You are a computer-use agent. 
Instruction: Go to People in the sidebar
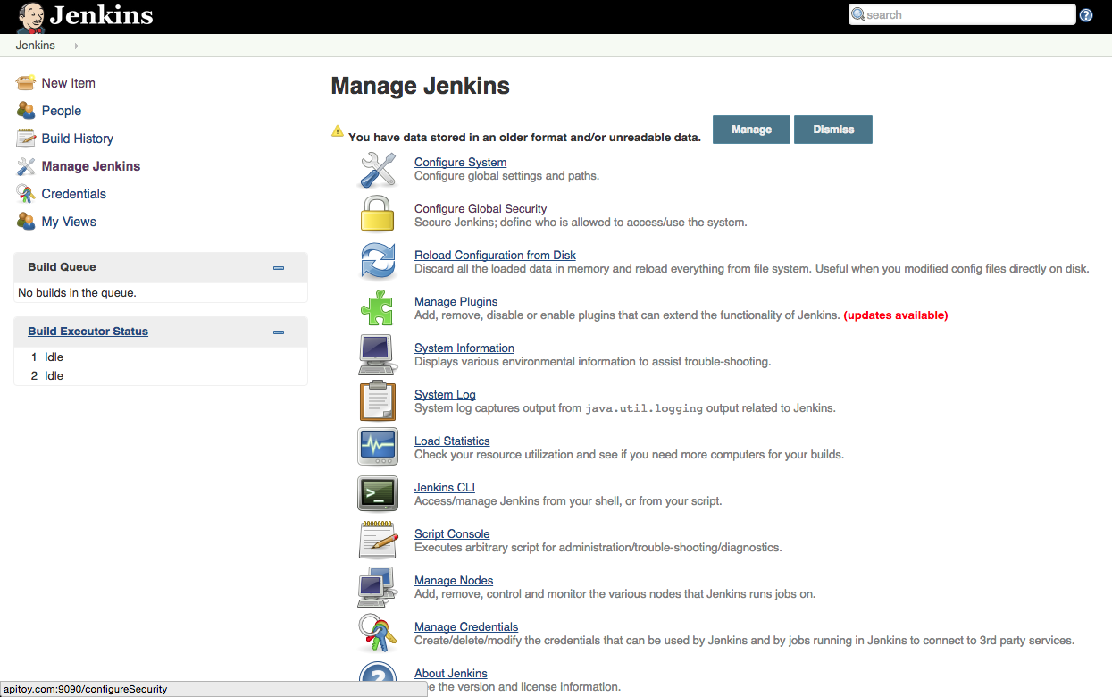(x=62, y=111)
